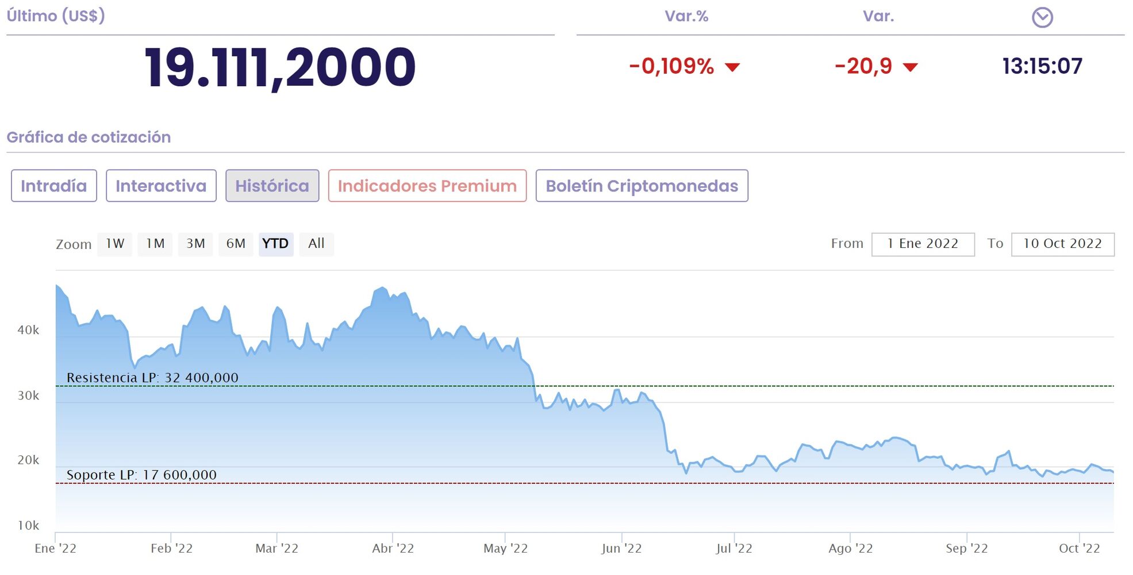Open Indicadores Premium
Viewport: 1133px width, 575px height.
click(427, 186)
